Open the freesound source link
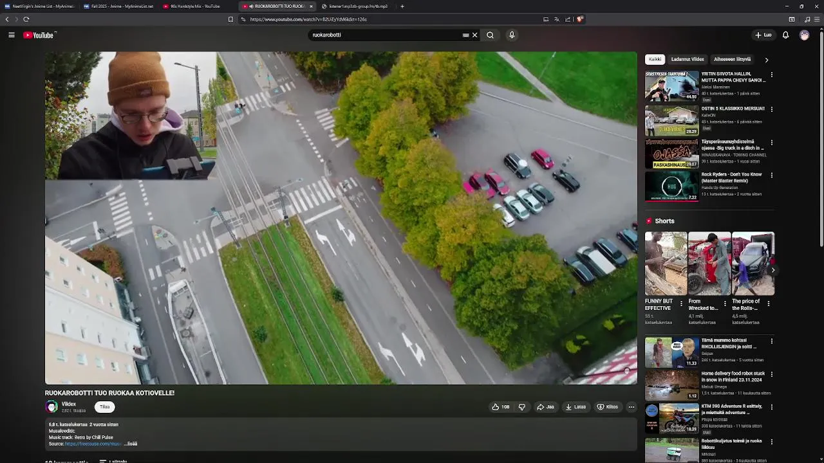Viewport: 824px width, 463px height. [93, 444]
